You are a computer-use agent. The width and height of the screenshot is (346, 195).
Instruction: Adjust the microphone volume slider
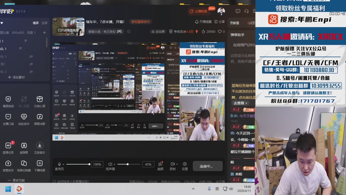coord(78,164)
